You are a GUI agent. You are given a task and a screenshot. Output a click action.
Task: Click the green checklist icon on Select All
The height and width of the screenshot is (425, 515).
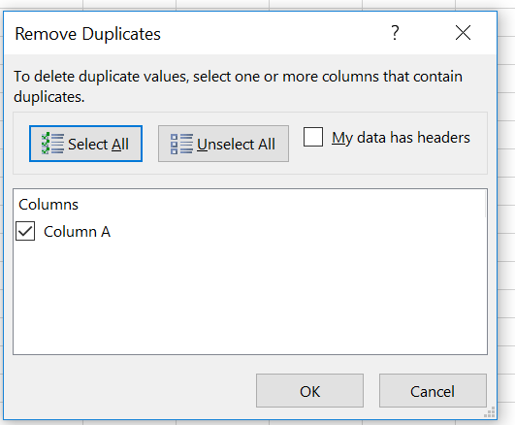tap(52, 144)
